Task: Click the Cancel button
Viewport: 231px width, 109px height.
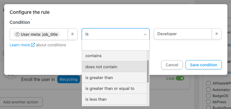Action: (x=172, y=65)
